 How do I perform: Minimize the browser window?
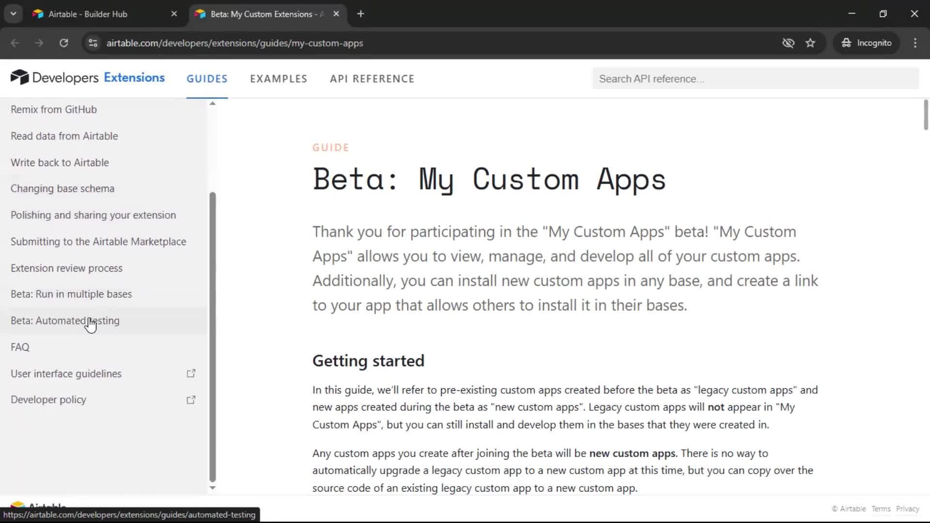(x=852, y=14)
